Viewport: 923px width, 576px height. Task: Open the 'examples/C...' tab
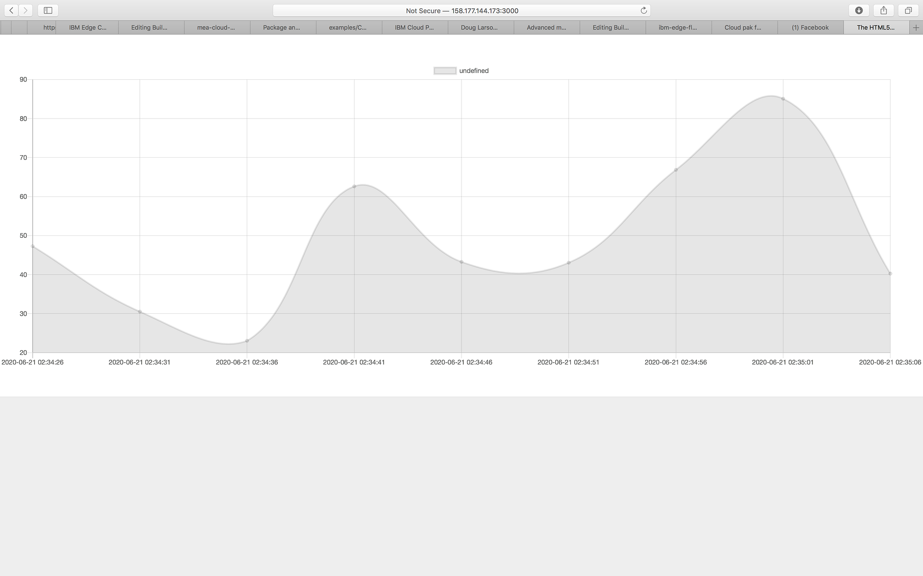coord(348,27)
